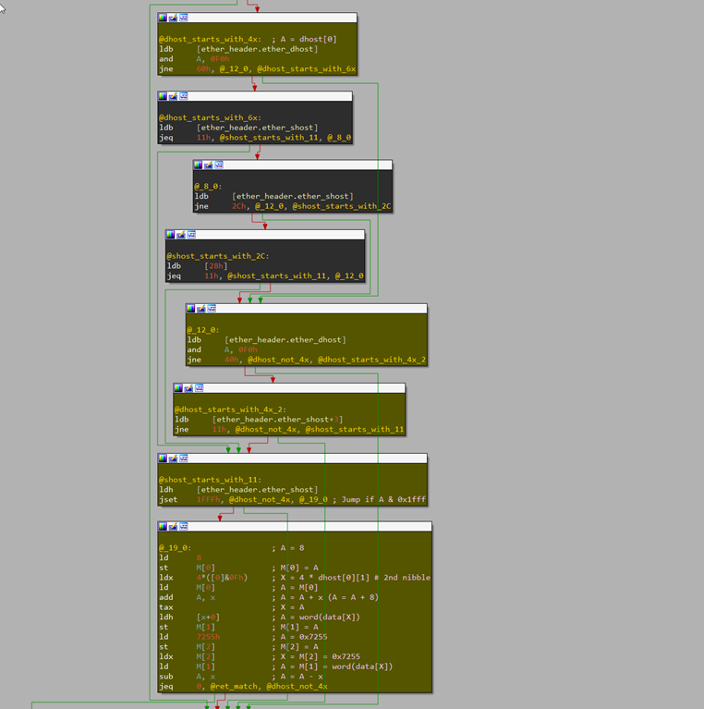Viewport: 704px width, 709px height.
Task: Click pencil icon of @_8_0 node
Action: [x=208, y=165]
